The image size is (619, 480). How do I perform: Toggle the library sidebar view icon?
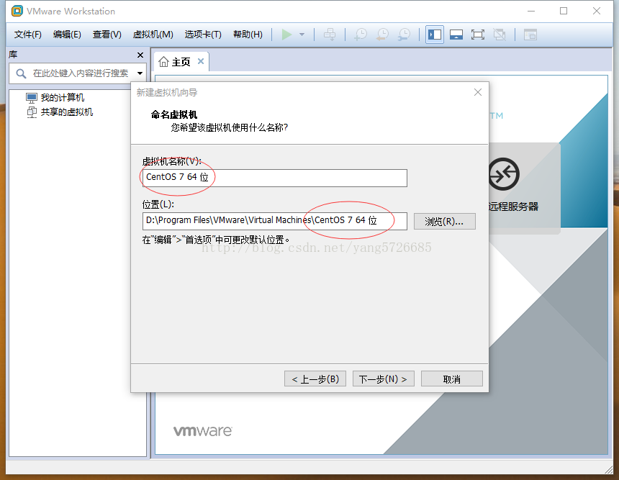pos(435,35)
